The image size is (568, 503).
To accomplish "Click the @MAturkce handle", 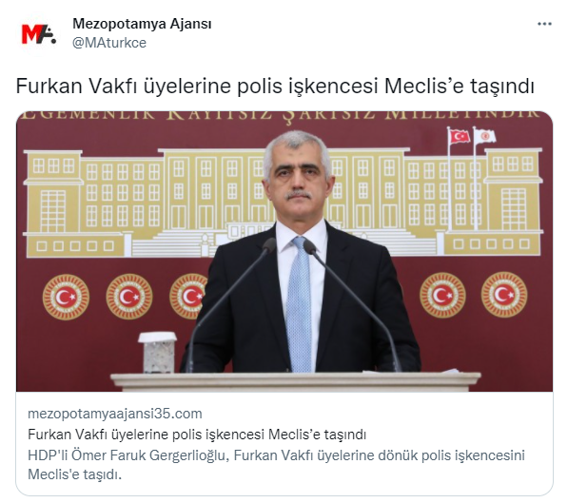I will (109, 43).
